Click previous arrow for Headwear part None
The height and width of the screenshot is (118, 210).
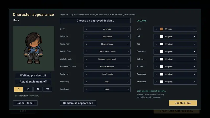coord(86,89)
